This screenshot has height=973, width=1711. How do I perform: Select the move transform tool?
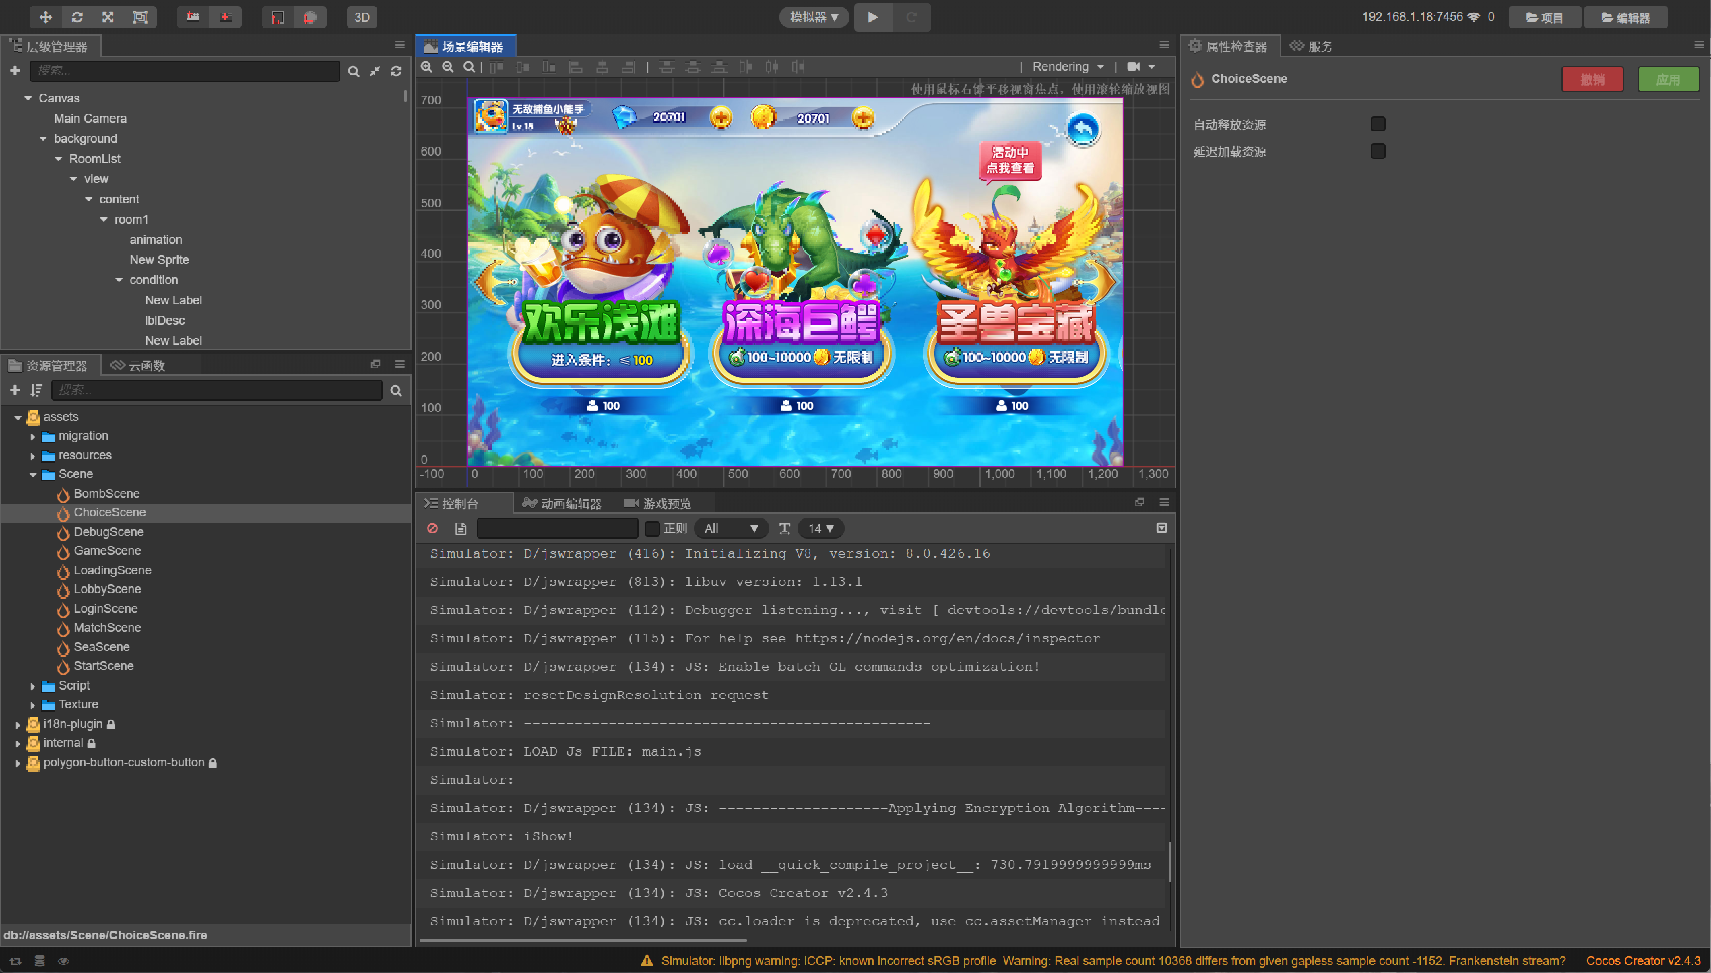coord(45,17)
